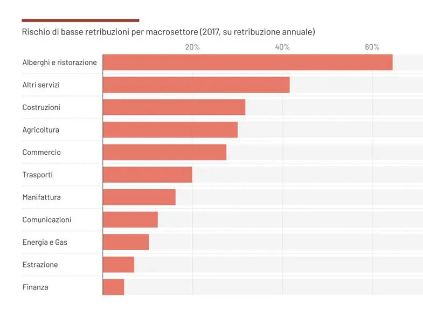Click the Finanza bar
423x317 pixels.
coord(113,287)
